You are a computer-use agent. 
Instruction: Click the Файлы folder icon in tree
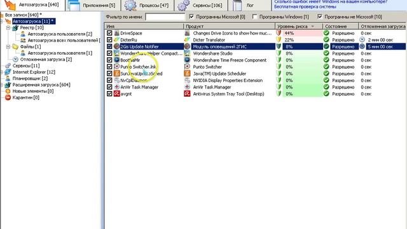point(15,46)
